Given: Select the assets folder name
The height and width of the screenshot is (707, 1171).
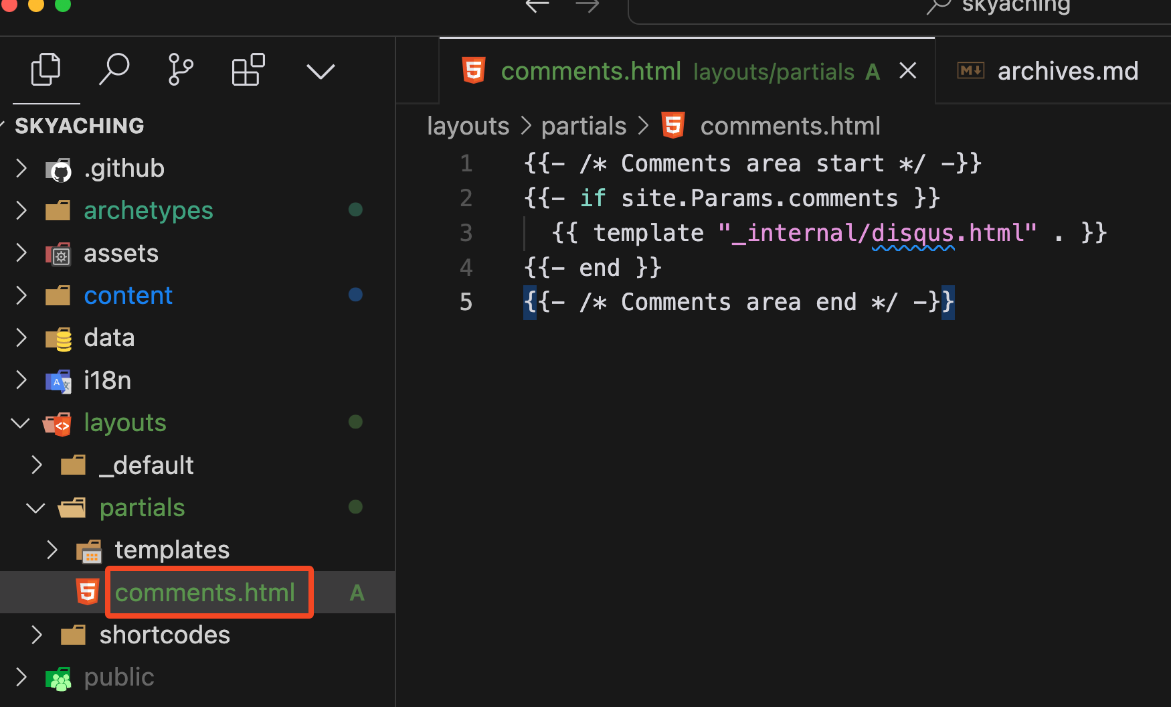Looking at the screenshot, I should (x=121, y=253).
